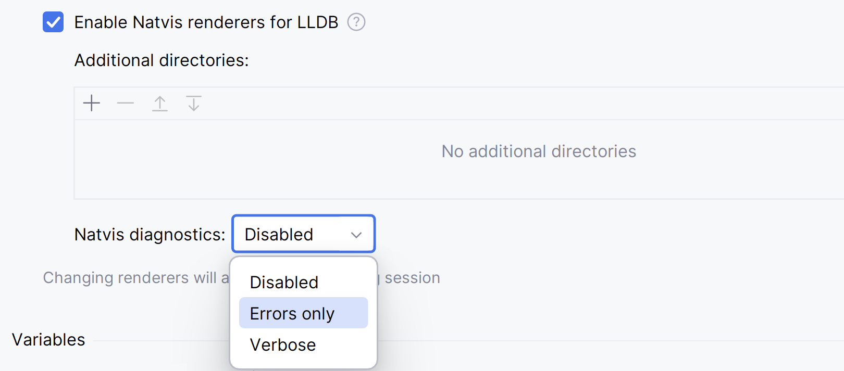The width and height of the screenshot is (844, 371).
Task: Click the 'Additional directories:' label
Action: point(162,60)
